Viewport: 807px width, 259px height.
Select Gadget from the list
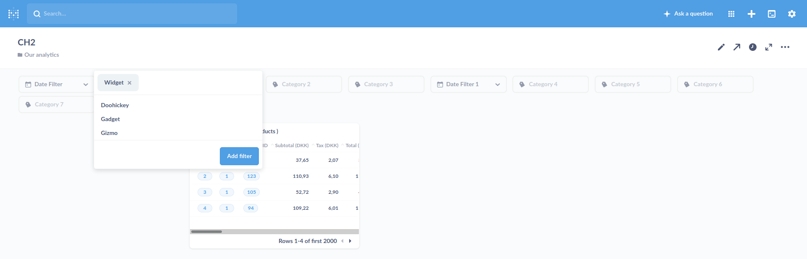coord(111,119)
